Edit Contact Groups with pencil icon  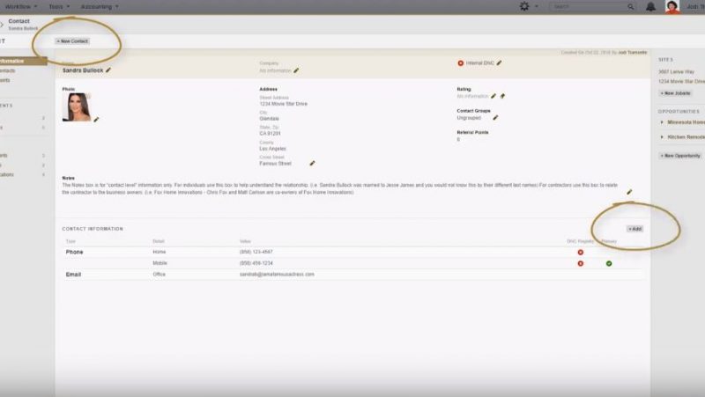pyautogui.click(x=495, y=118)
